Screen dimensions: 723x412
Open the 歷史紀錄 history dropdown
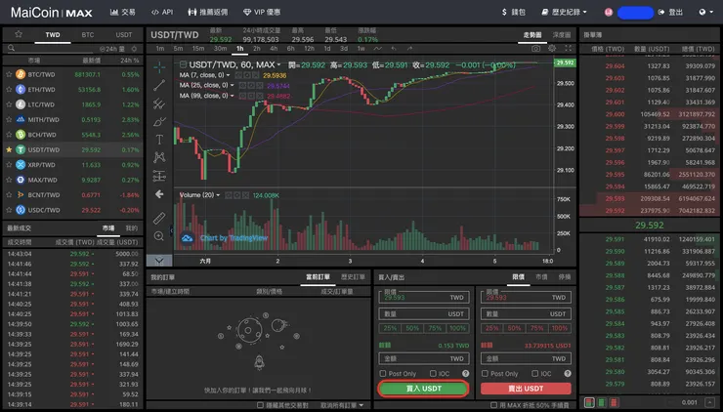pyautogui.click(x=565, y=12)
